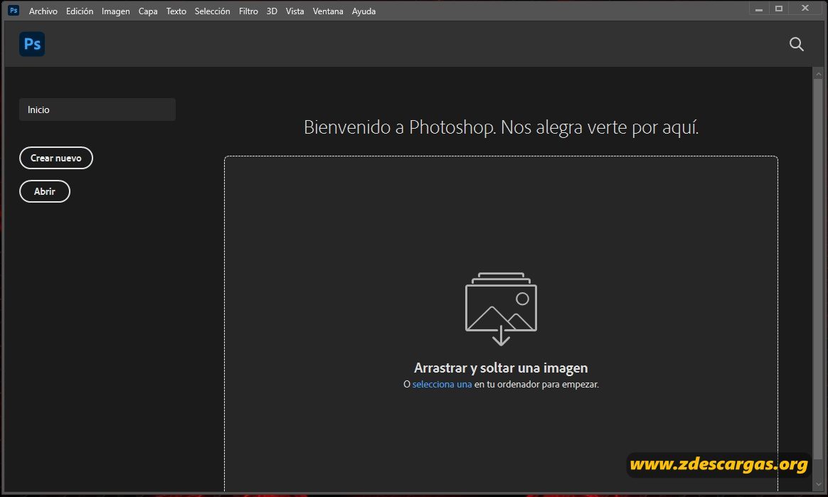Click the Crear nuevo button
The width and height of the screenshot is (828, 497).
[56, 159]
